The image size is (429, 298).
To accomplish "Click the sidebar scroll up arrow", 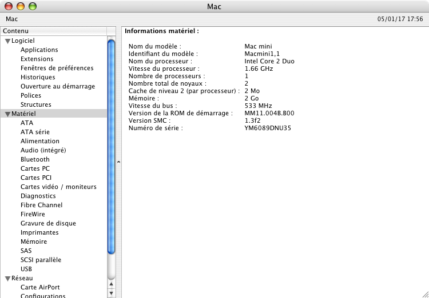I will 111,284.
